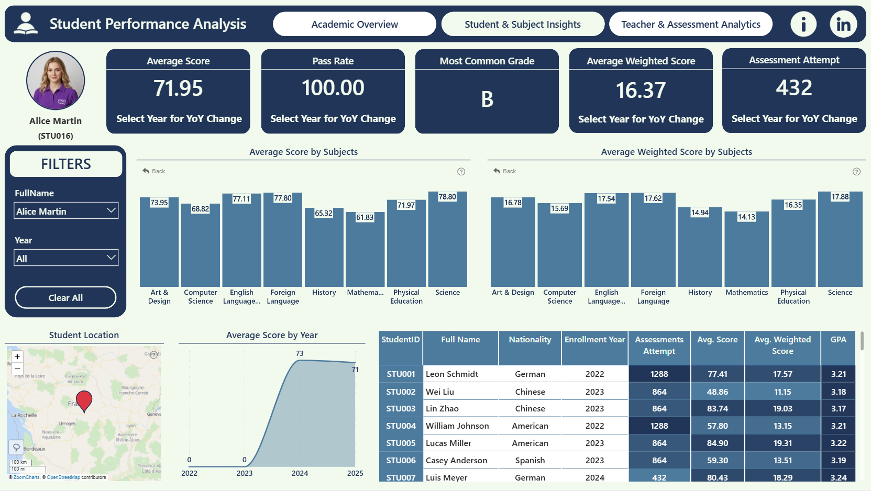Viewport: 871px width, 491px height.
Task: Go back in Average Weighted Score chart
Action: (x=505, y=171)
